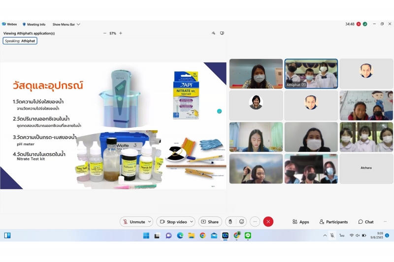Open LINE app from the taskbar

pos(248,235)
